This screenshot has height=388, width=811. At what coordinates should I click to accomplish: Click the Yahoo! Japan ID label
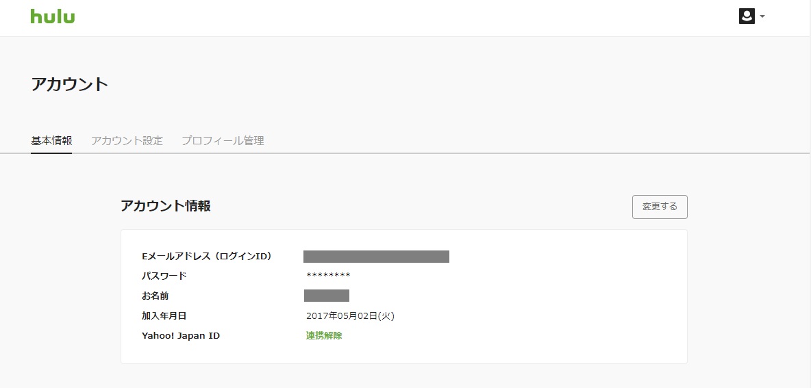(x=181, y=336)
